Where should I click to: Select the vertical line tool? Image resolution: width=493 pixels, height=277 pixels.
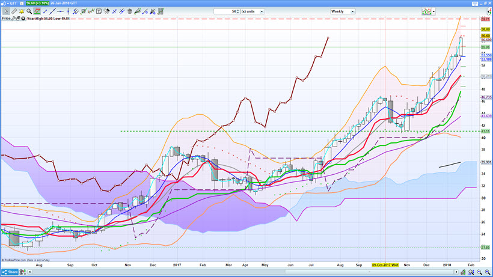[x=68, y=11]
